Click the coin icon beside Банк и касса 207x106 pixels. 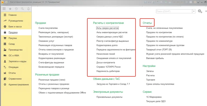(5, 26)
